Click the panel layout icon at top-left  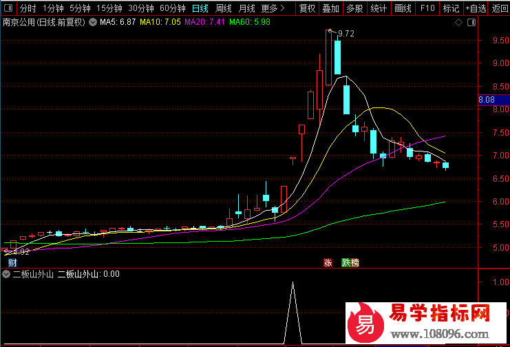click(x=8, y=8)
